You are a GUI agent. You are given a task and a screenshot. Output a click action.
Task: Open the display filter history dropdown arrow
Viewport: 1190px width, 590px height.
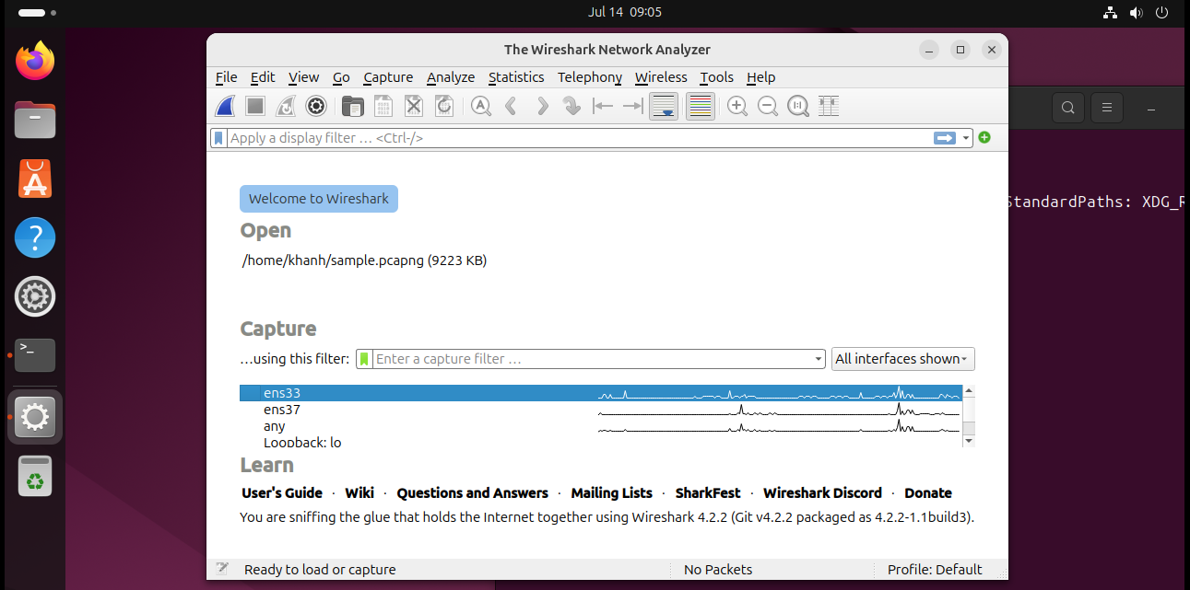click(966, 138)
